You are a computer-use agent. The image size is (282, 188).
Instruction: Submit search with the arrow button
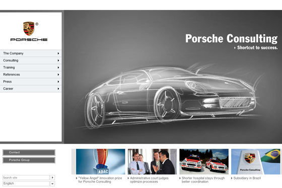click(x=52, y=177)
